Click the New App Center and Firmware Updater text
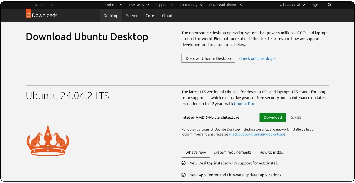The height and width of the screenshot is (183, 355). tap(235, 175)
